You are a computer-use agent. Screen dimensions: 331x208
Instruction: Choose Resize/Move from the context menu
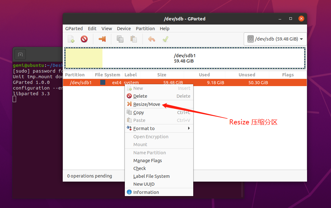[159, 104]
